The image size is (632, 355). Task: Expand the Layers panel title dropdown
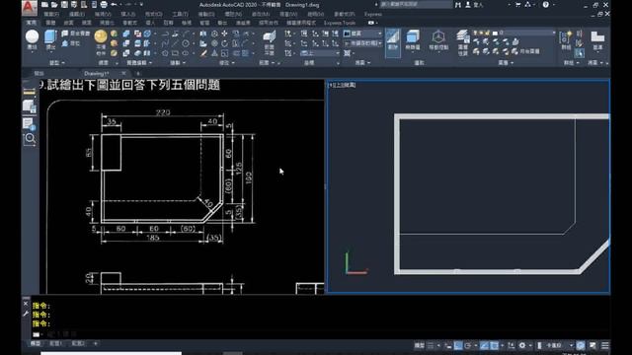tap(506, 63)
